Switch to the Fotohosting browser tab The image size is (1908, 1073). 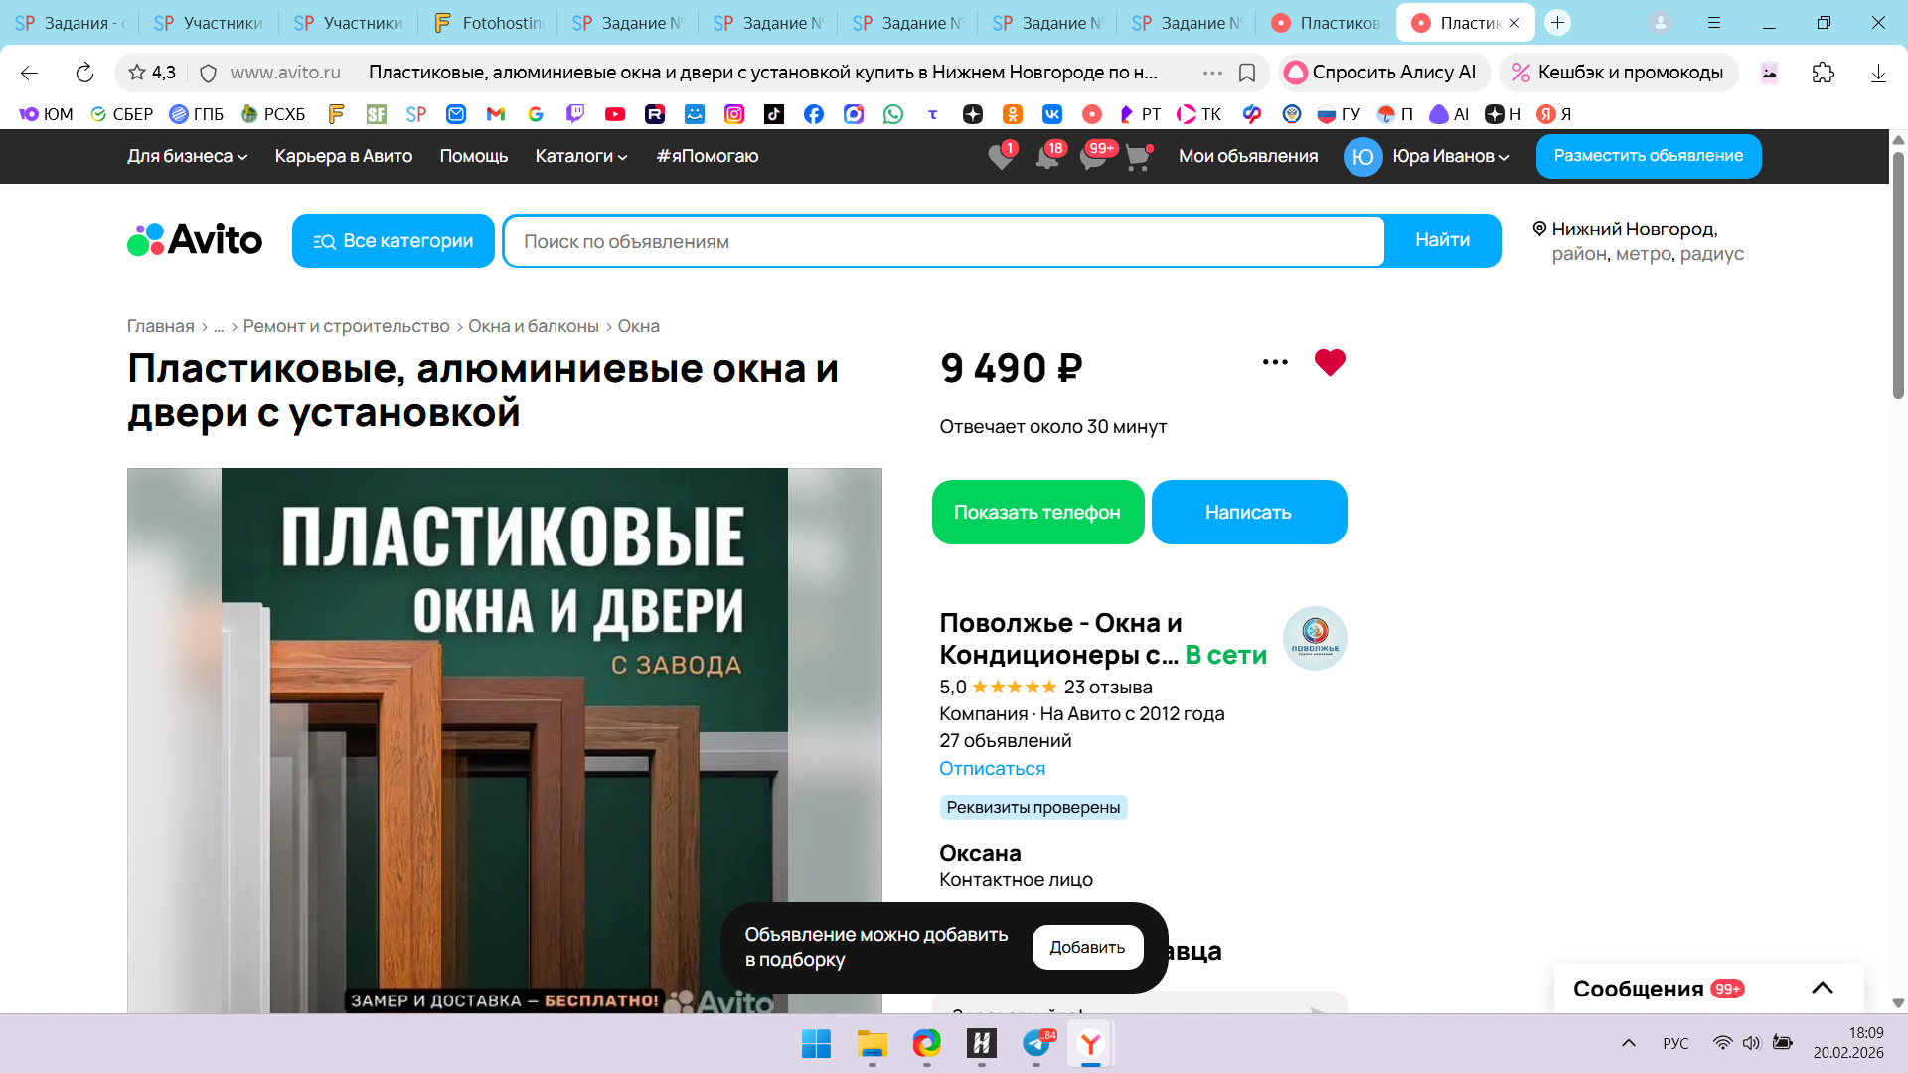point(489,22)
